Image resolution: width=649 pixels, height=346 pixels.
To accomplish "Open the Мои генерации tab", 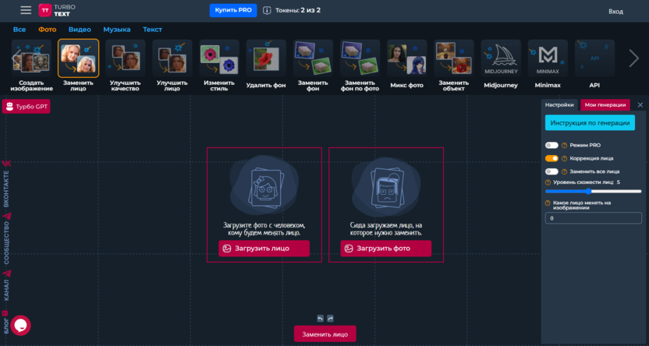I will click(x=605, y=105).
